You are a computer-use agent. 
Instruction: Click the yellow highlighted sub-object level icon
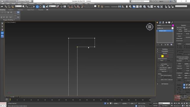coord(162,56)
